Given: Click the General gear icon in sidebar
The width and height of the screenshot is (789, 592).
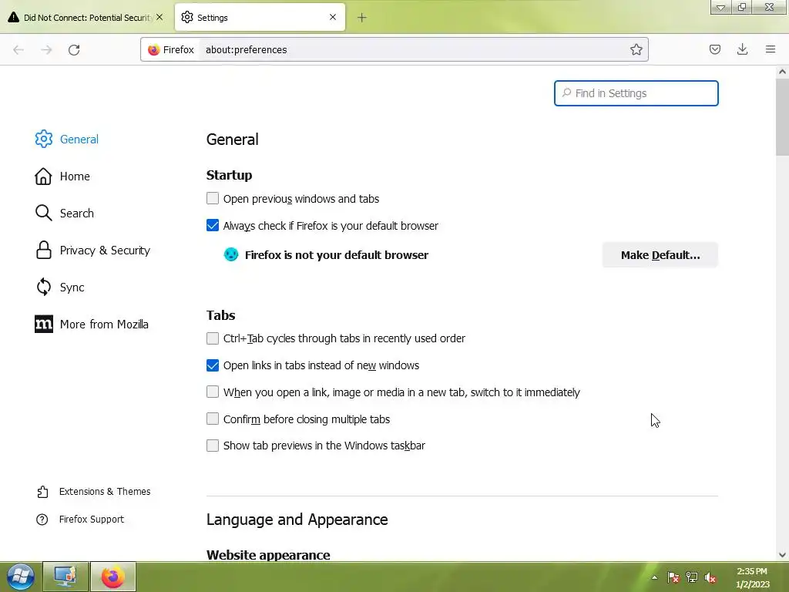Looking at the screenshot, I should [44, 139].
